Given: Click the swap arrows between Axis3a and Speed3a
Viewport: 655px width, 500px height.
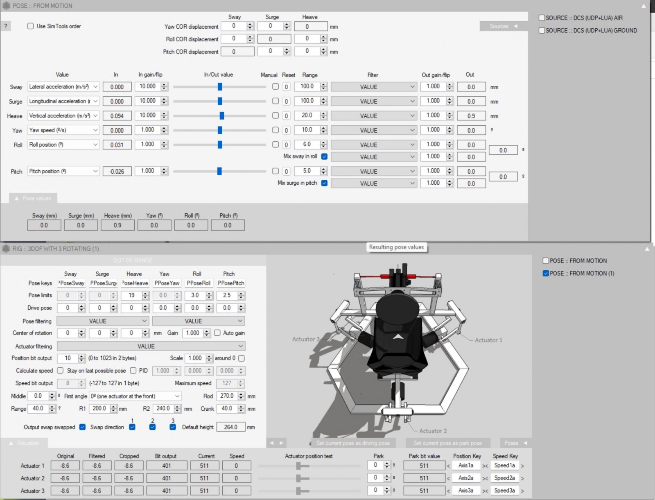Looking at the screenshot, I should (485, 491).
